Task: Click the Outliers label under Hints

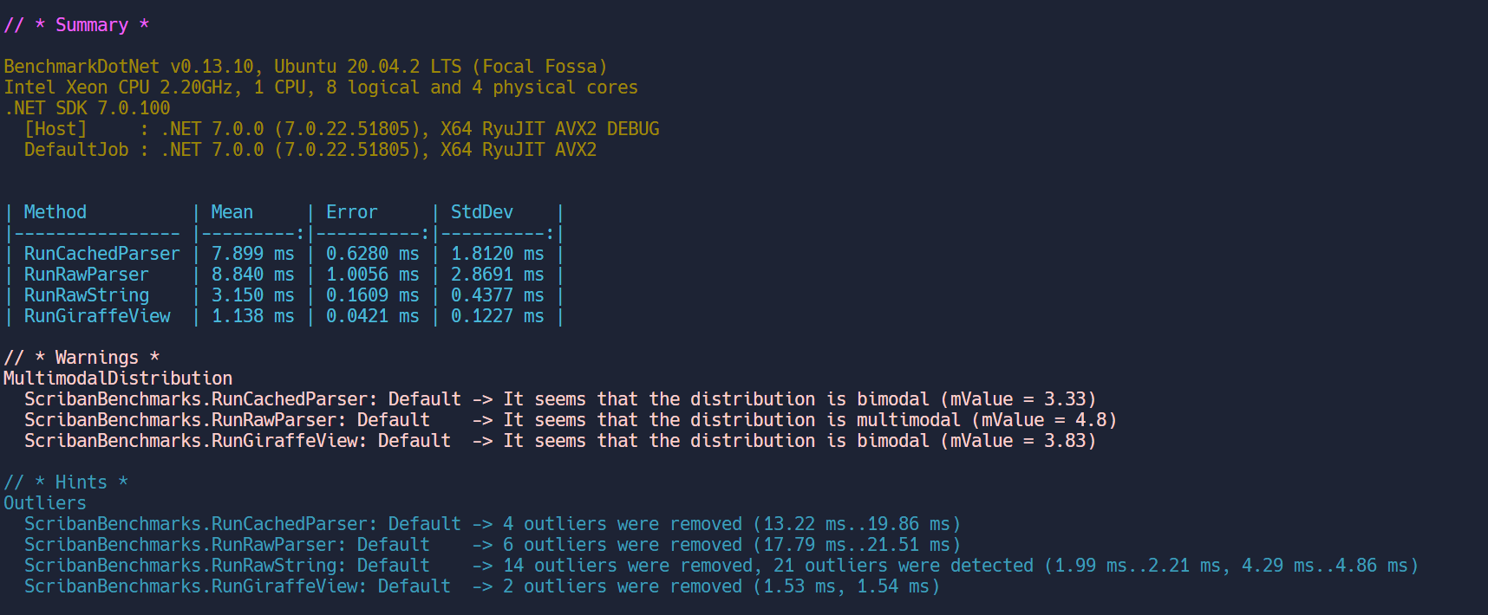Action: (45, 503)
